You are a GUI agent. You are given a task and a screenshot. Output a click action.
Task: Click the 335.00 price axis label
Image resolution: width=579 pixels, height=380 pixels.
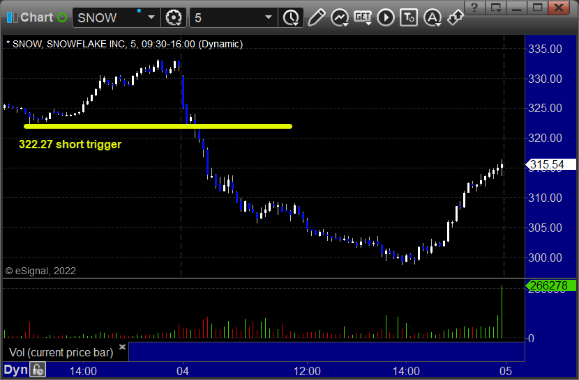[x=545, y=49]
